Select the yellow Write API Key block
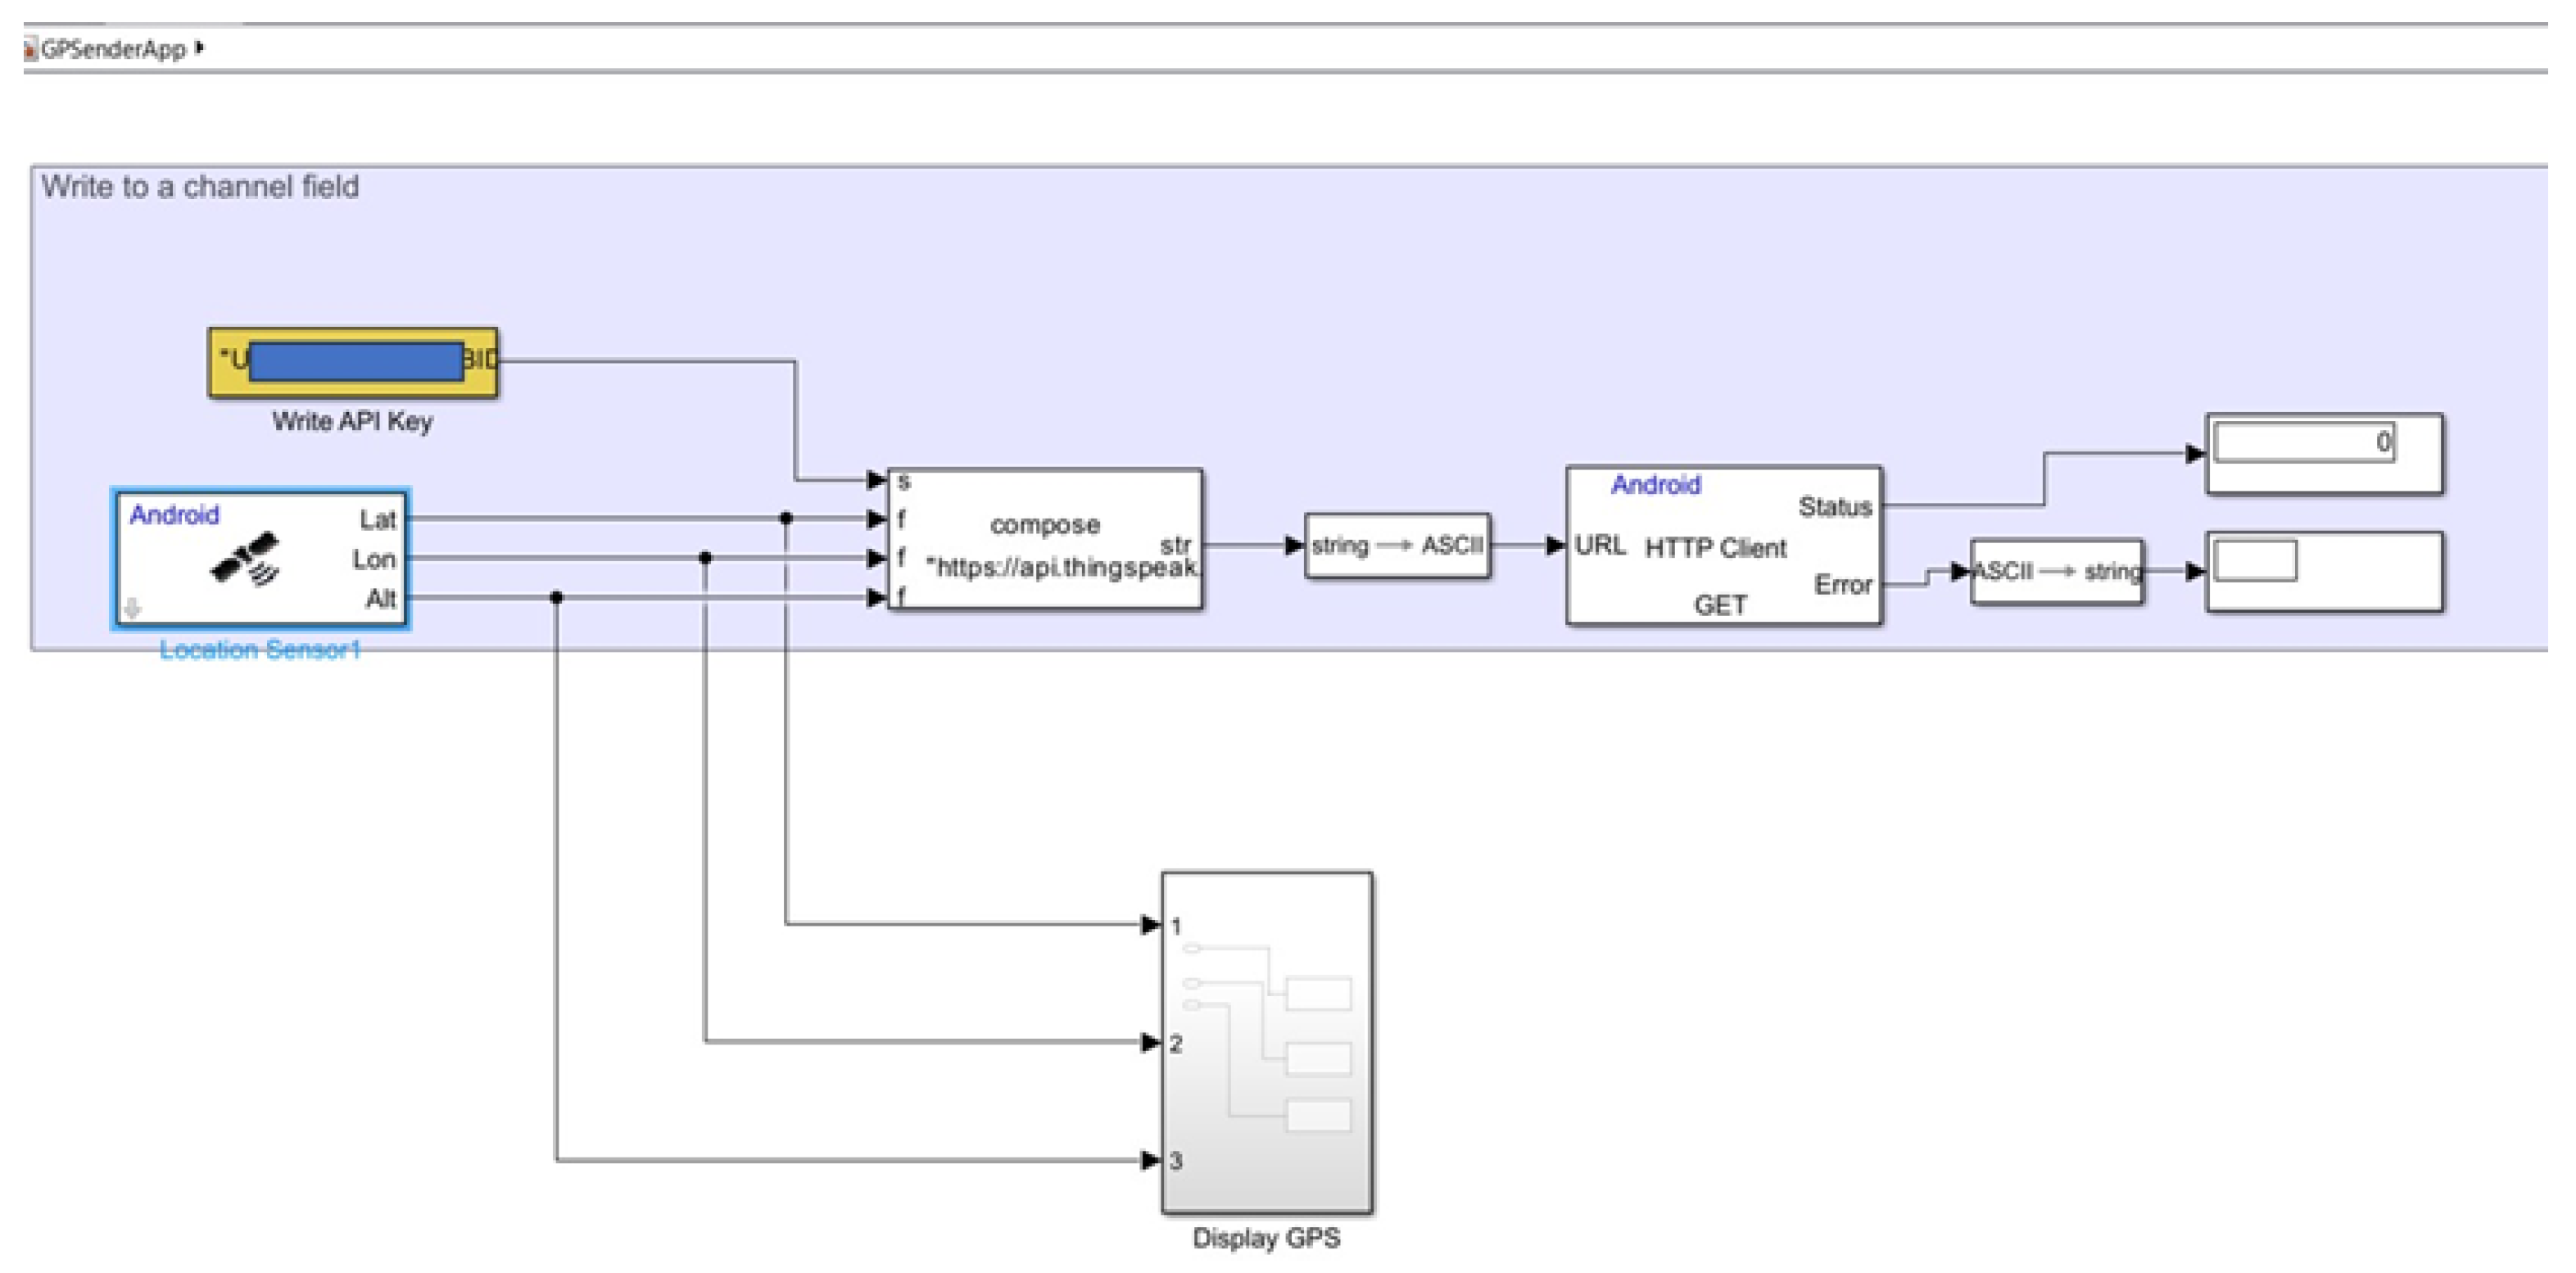The width and height of the screenshot is (2576, 1273). pyautogui.click(x=353, y=362)
